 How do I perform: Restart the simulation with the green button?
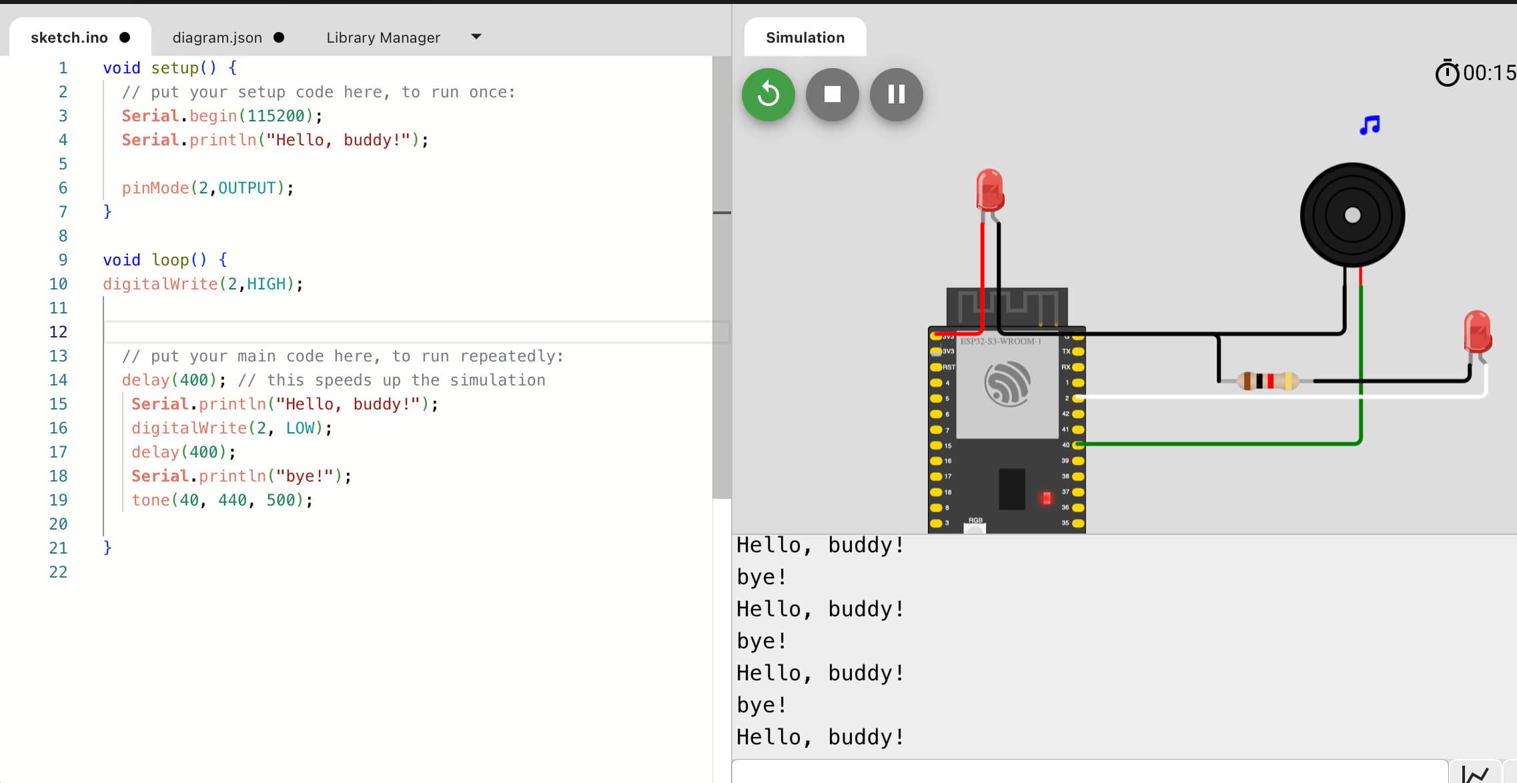[768, 95]
